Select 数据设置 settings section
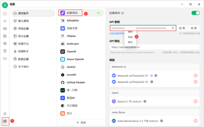Viewport: 204px width, 127px height. pyautogui.click(x=33, y=59)
